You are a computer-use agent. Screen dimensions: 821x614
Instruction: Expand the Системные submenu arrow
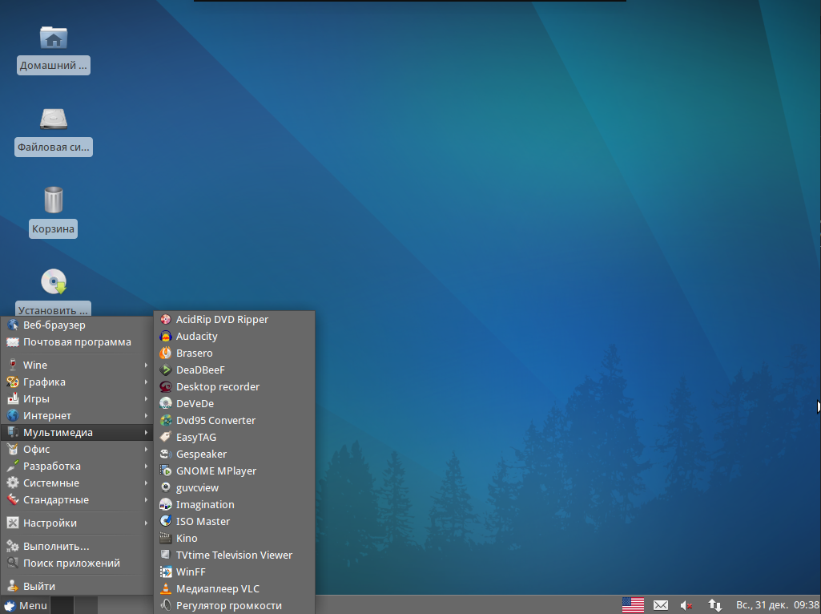pos(146,483)
